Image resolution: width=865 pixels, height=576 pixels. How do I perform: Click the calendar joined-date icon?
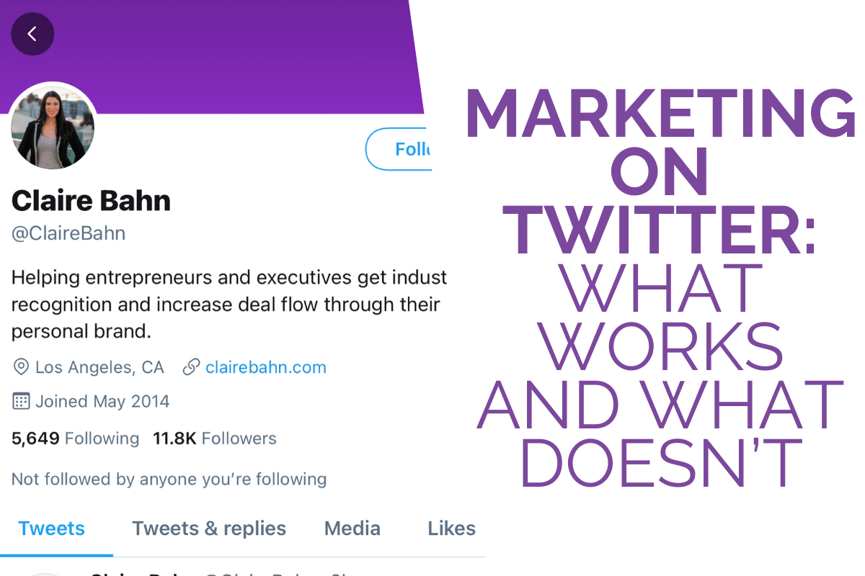tap(22, 401)
